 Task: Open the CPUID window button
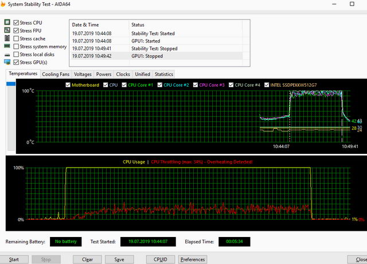click(161, 259)
